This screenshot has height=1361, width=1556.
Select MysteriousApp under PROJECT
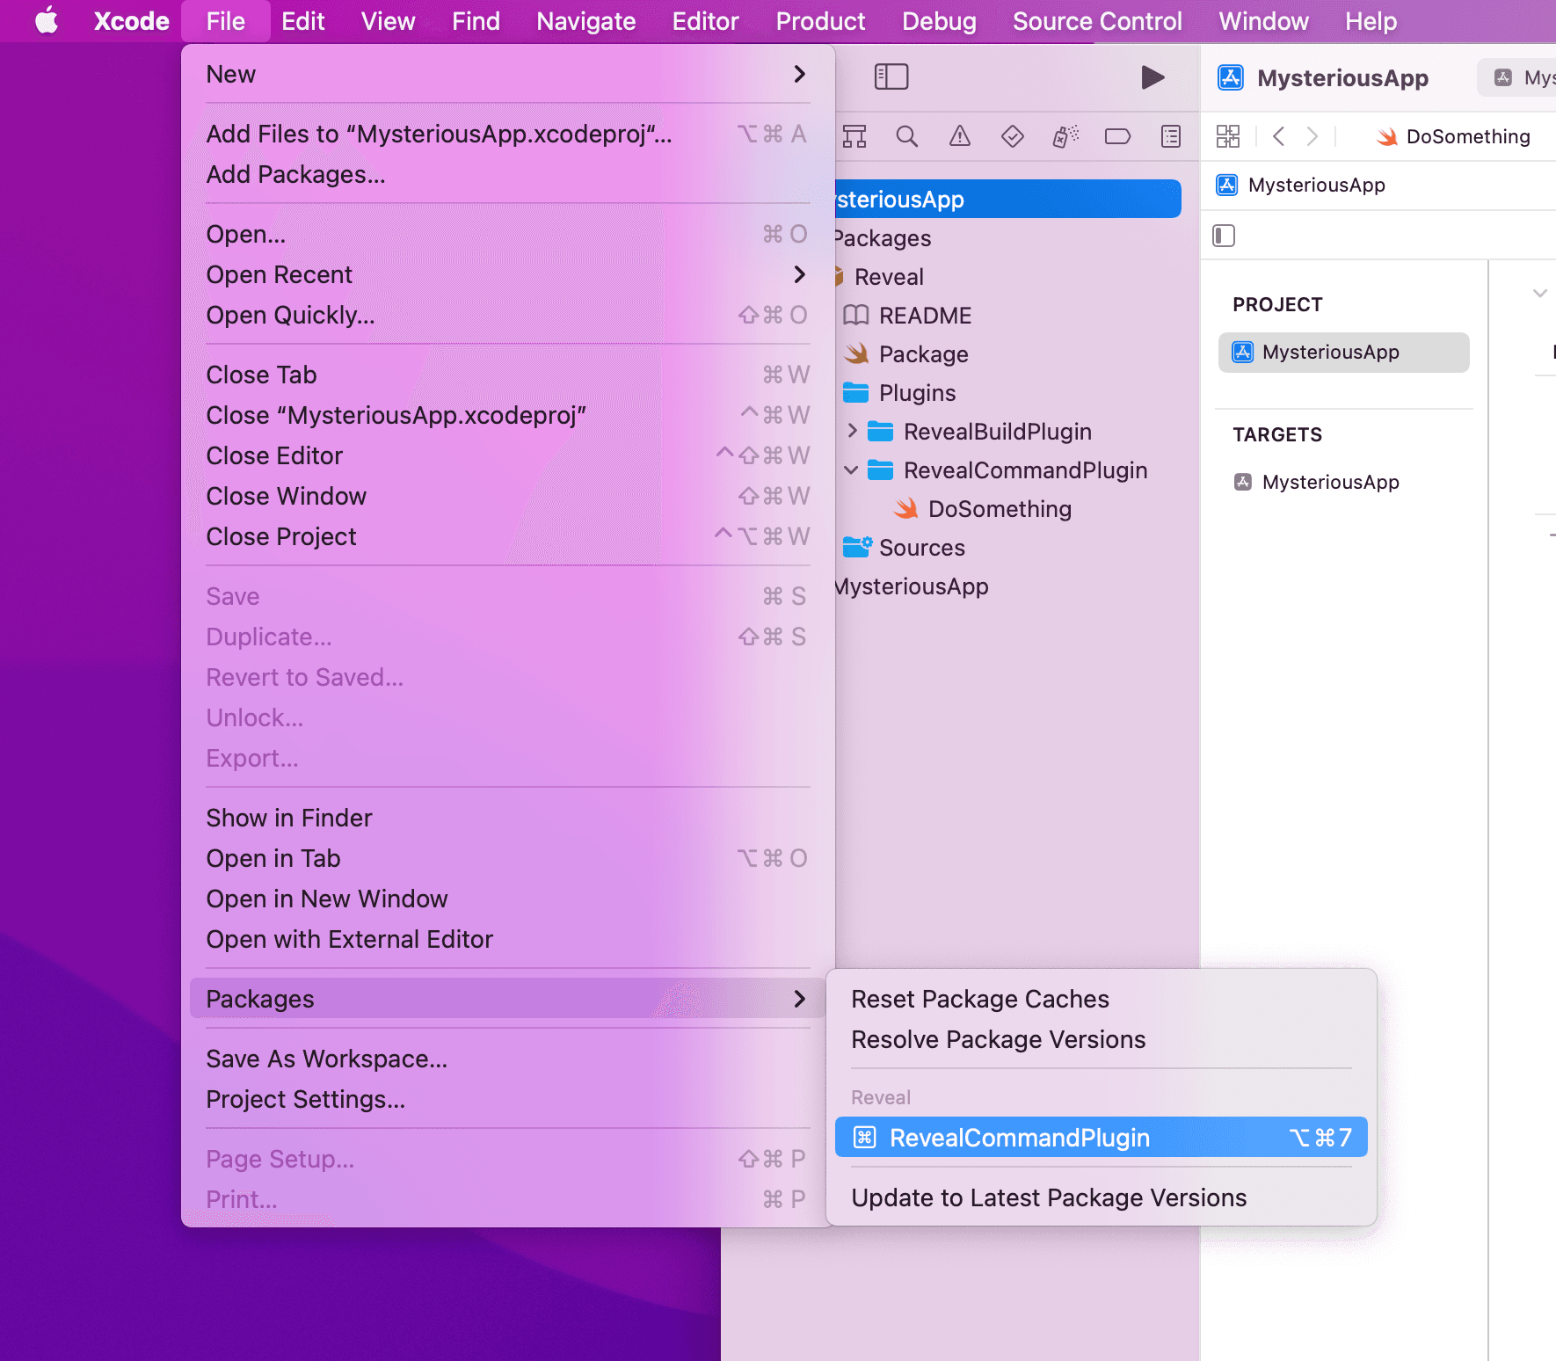1343,352
